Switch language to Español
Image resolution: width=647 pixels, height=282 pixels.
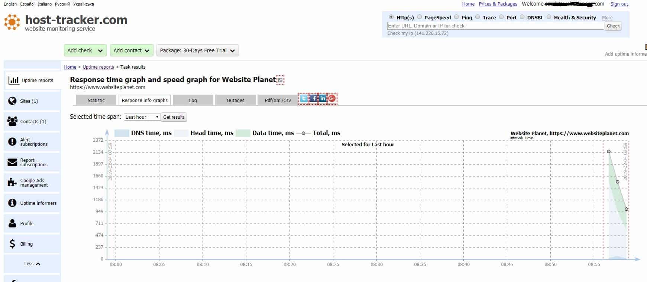click(27, 4)
